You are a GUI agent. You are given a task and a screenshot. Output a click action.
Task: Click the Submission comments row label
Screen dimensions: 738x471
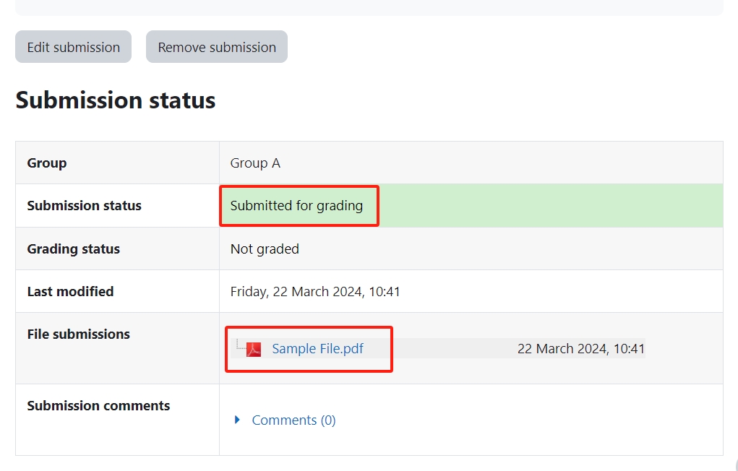click(x=98, y=405)
